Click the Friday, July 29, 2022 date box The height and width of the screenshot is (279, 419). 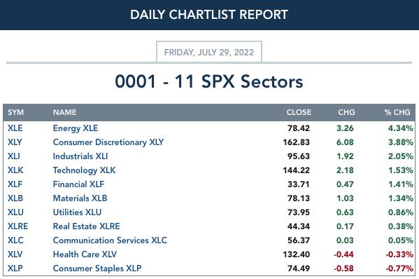[209, 52]
